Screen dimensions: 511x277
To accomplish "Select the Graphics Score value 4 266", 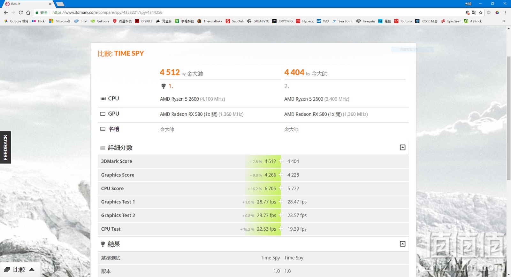I will coord(270,175).
